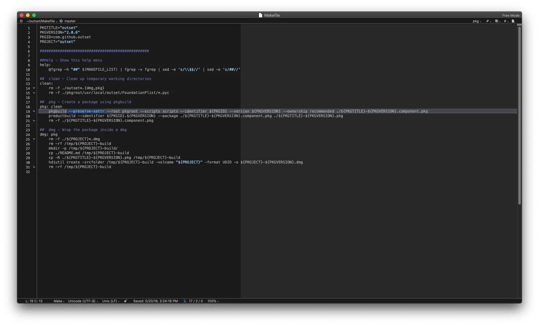Open the pkg function navigation popup
Screen dimensions: 539x326
pos(477,21)
